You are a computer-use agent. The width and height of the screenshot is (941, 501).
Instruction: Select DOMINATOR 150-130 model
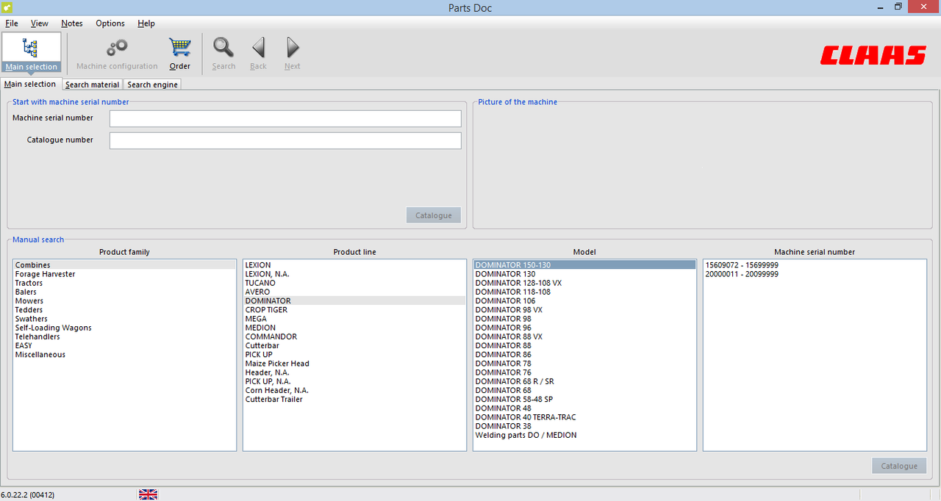coord(584,265)
